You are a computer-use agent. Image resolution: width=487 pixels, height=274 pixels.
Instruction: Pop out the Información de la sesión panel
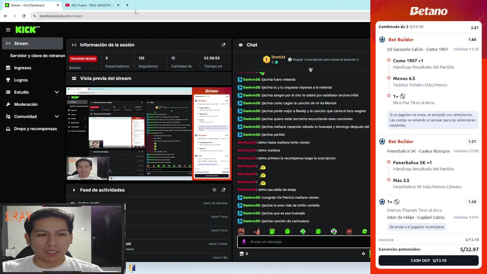[x=223, y=45]
